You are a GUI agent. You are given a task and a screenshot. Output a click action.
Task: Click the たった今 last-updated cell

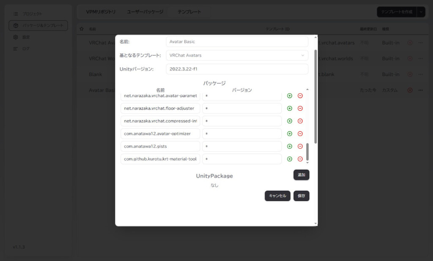pyautogui.click(x=368, y=90)
